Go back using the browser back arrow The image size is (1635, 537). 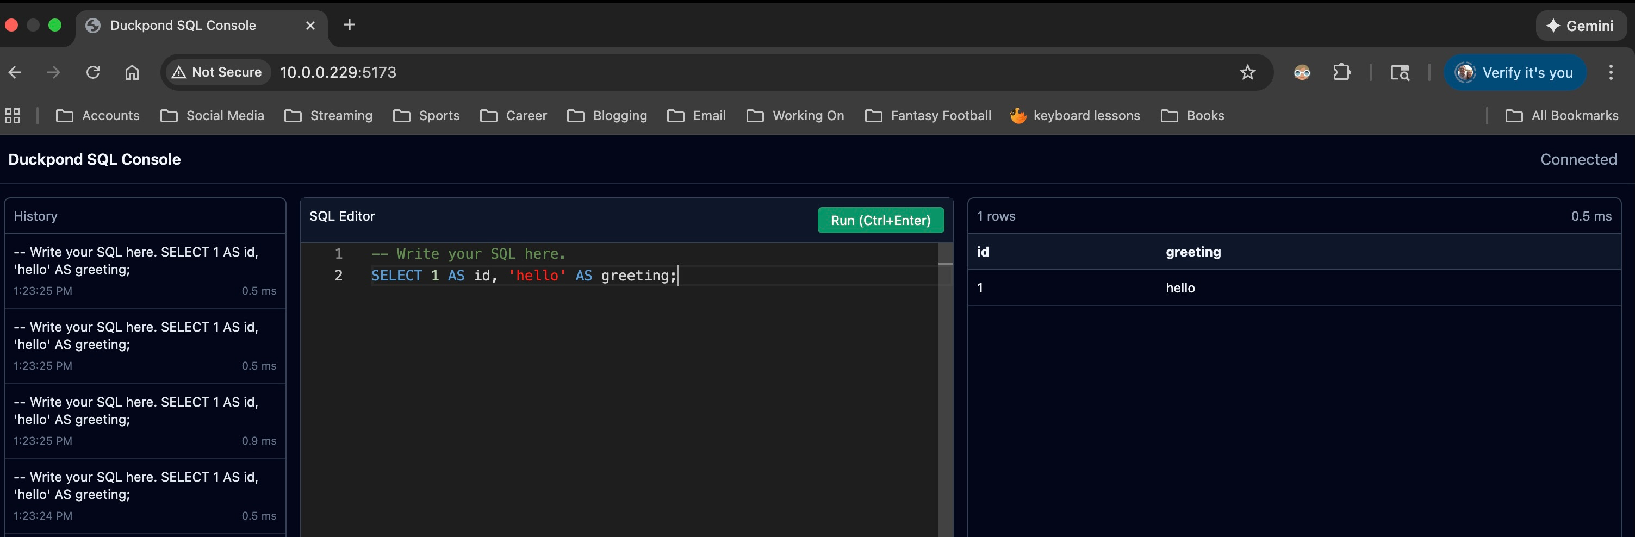pos(15,72)
